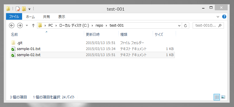Go up one folder level
This screenshot has width=234, height=107.
coord(33,25)
